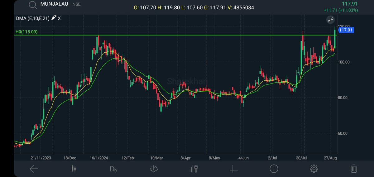The width and height of the screenshot is (374, 177).
Task: Click the 12/Feb date axis label
Action: pyautogui.click(x=128, y=158)
